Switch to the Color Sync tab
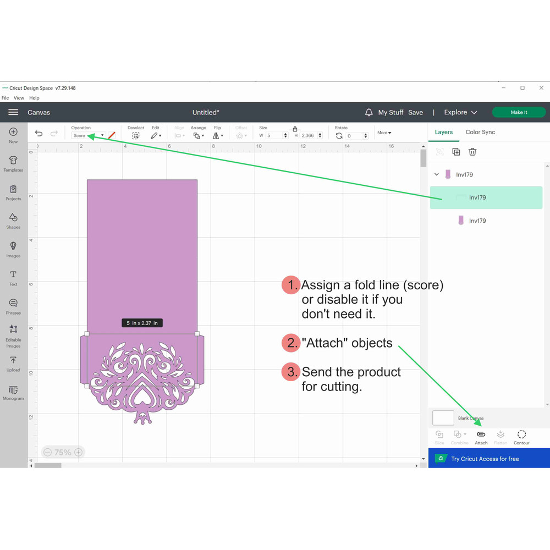 click(x=480, y=132)
